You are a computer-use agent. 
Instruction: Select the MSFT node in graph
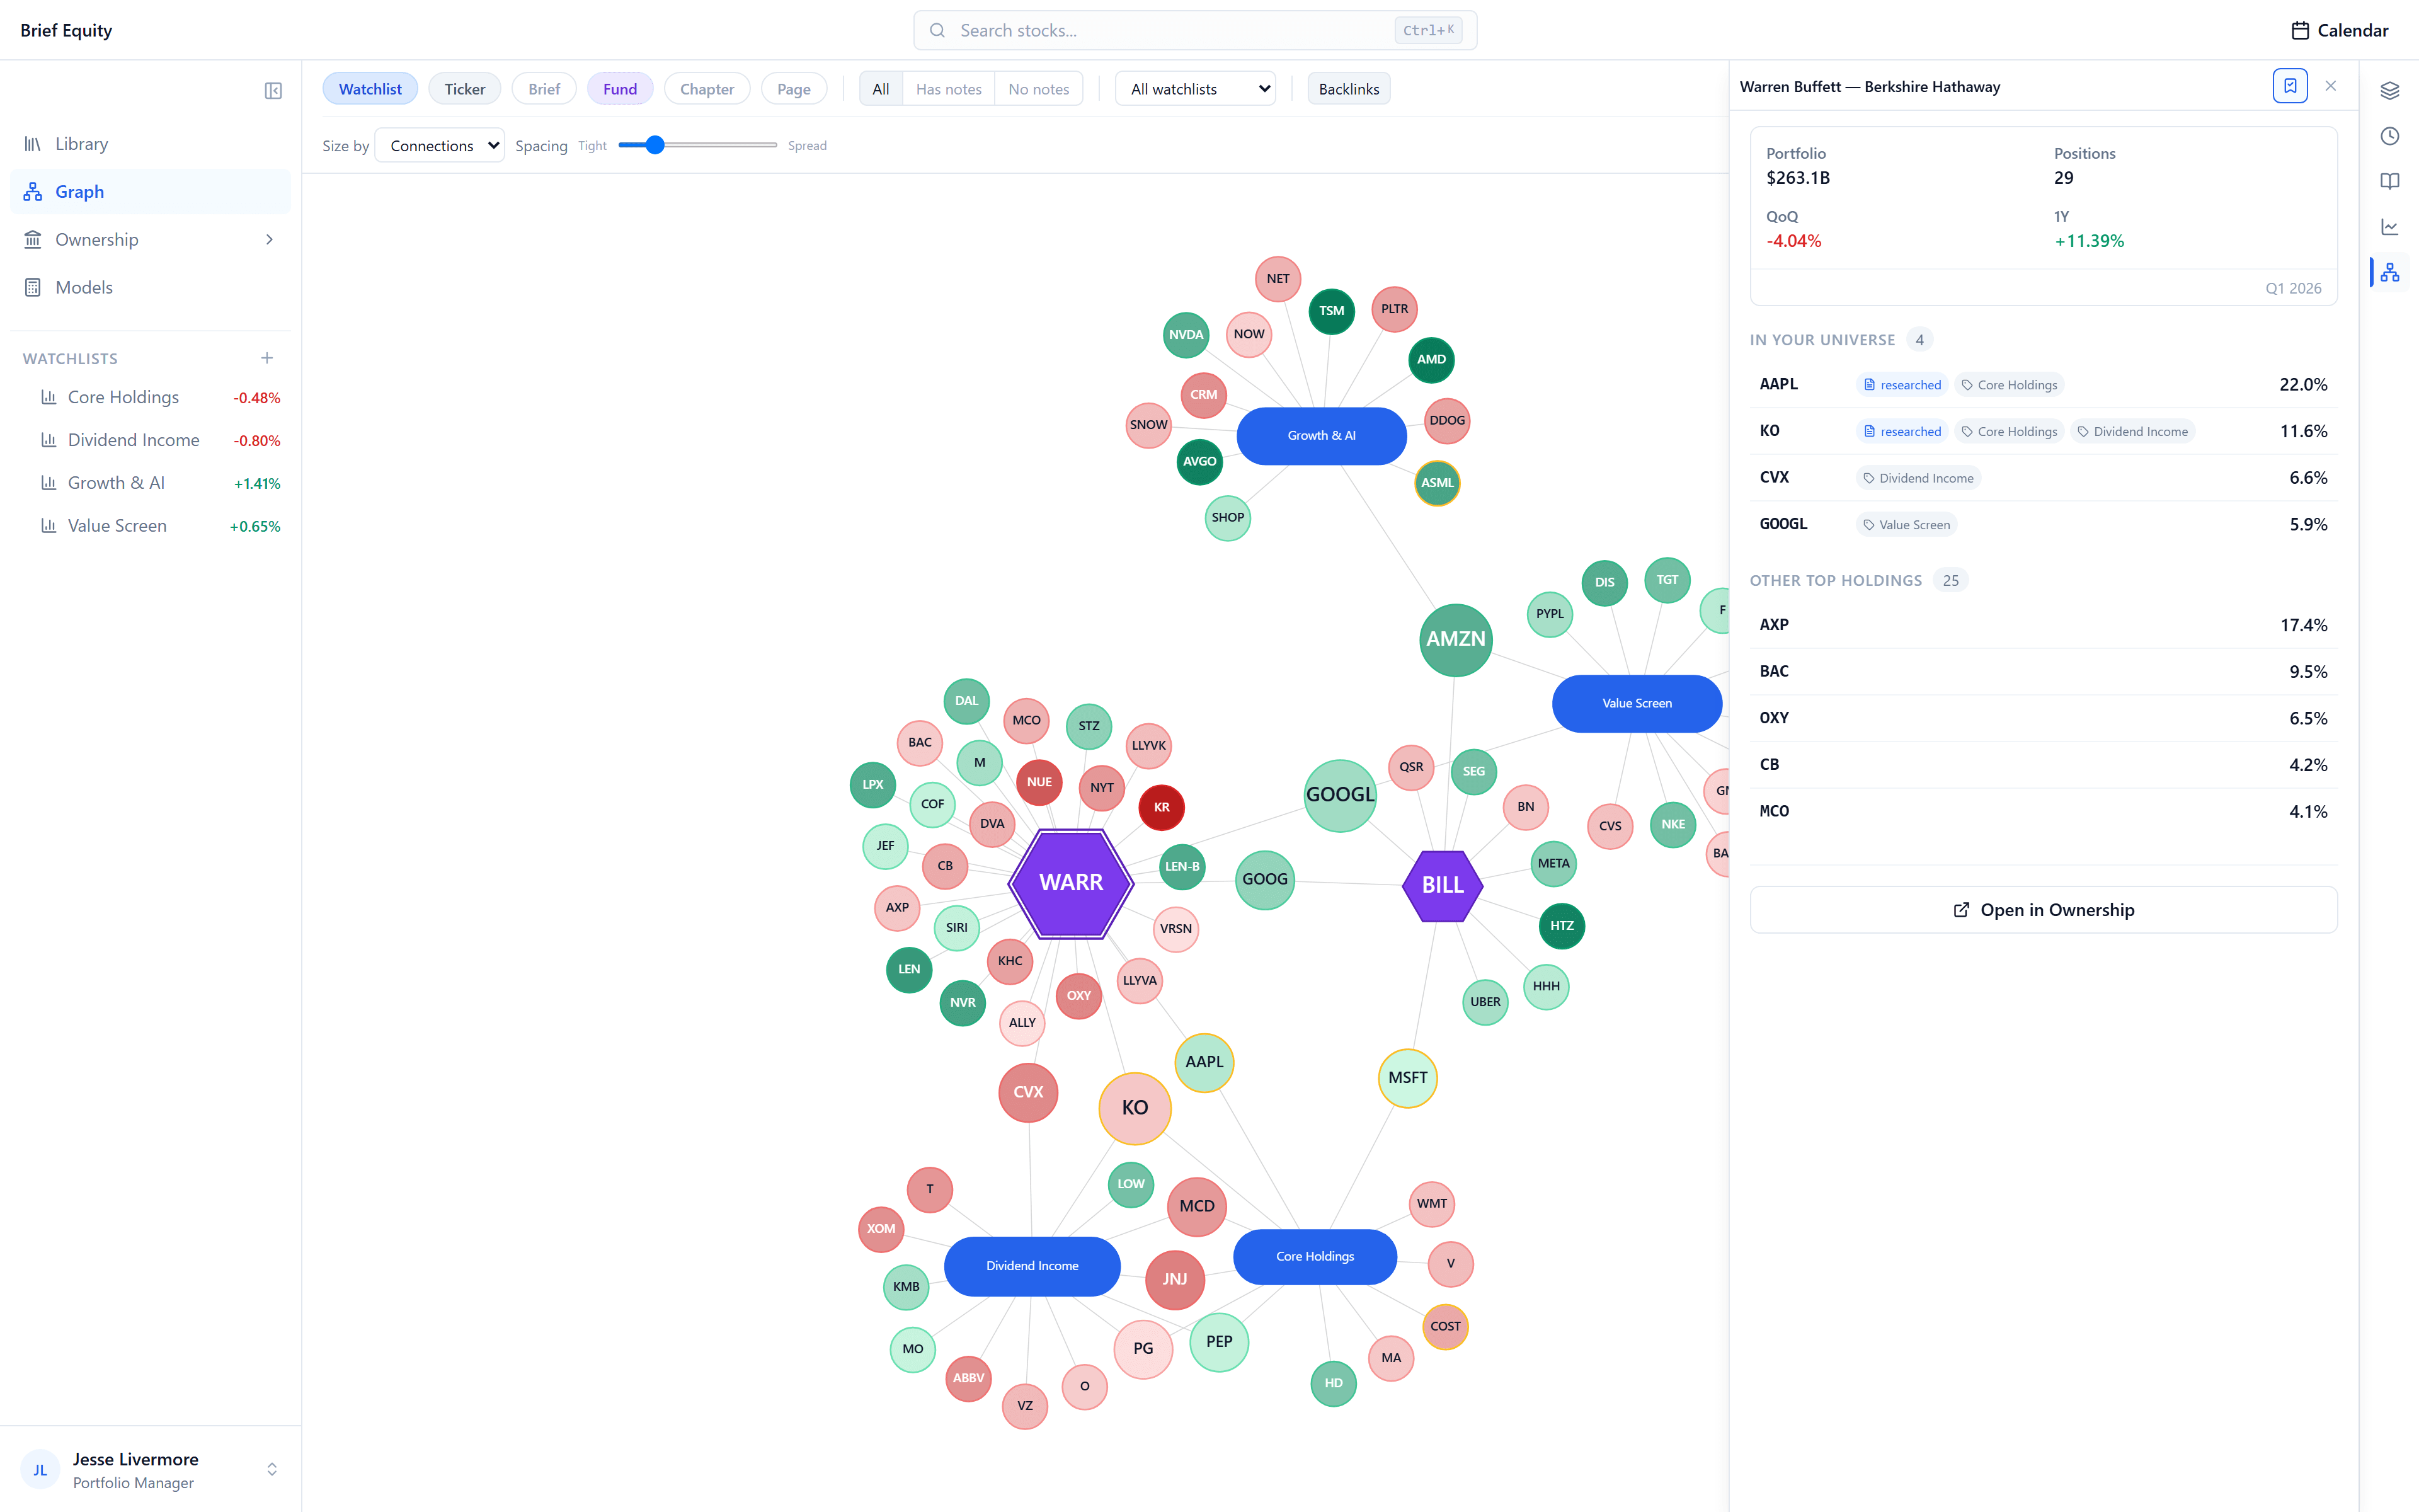1407,1077
